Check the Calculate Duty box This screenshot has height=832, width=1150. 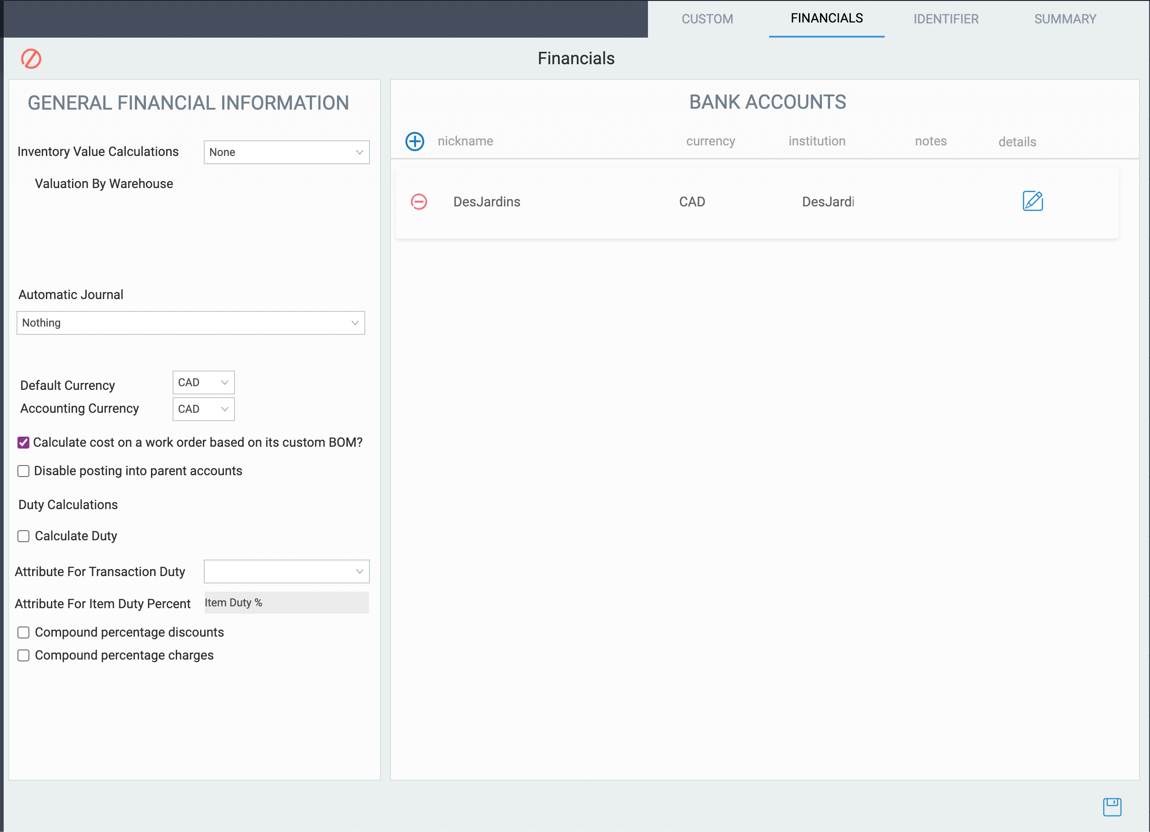coord(23,536)
